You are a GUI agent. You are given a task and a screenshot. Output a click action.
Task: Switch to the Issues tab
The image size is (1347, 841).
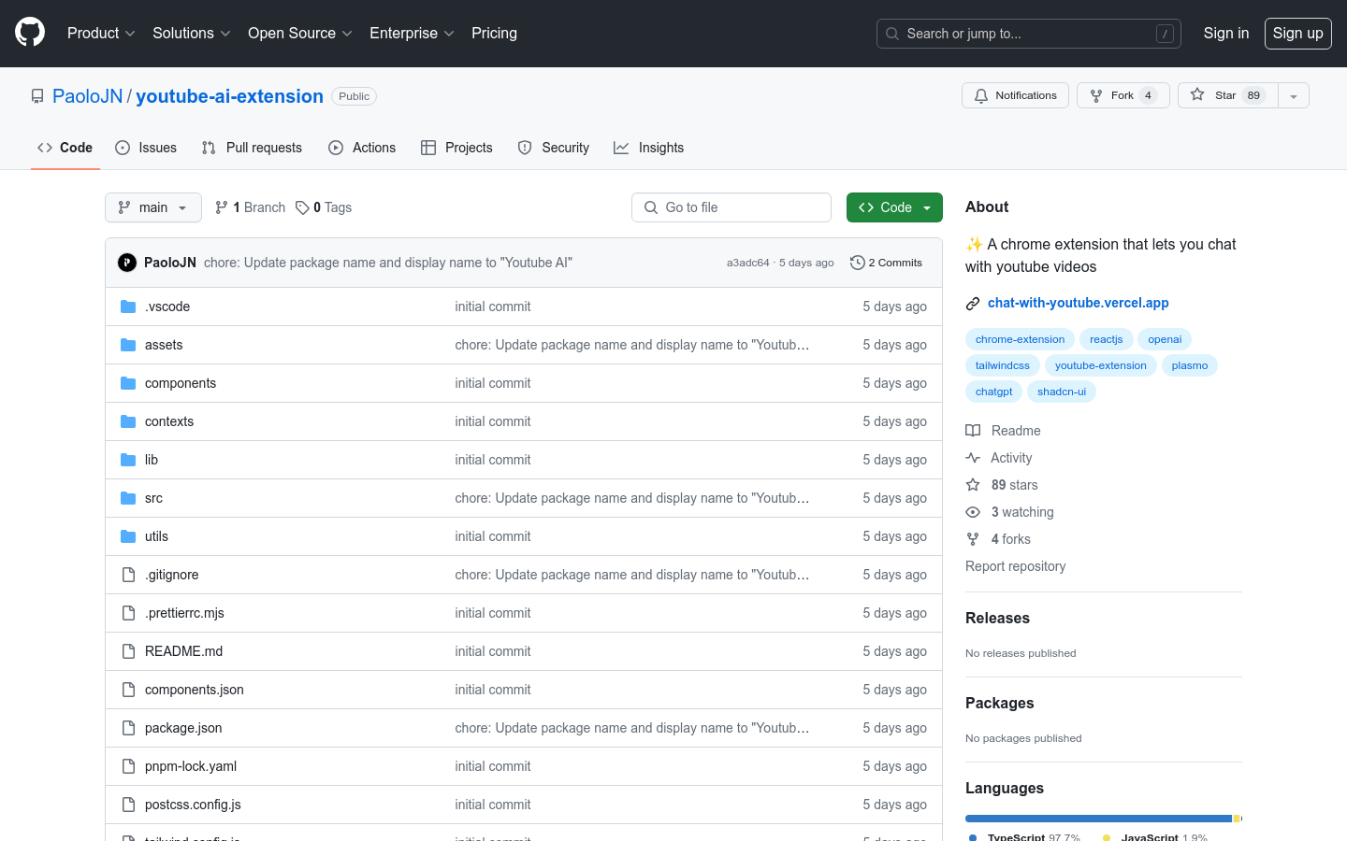click(x=146, y=148)
